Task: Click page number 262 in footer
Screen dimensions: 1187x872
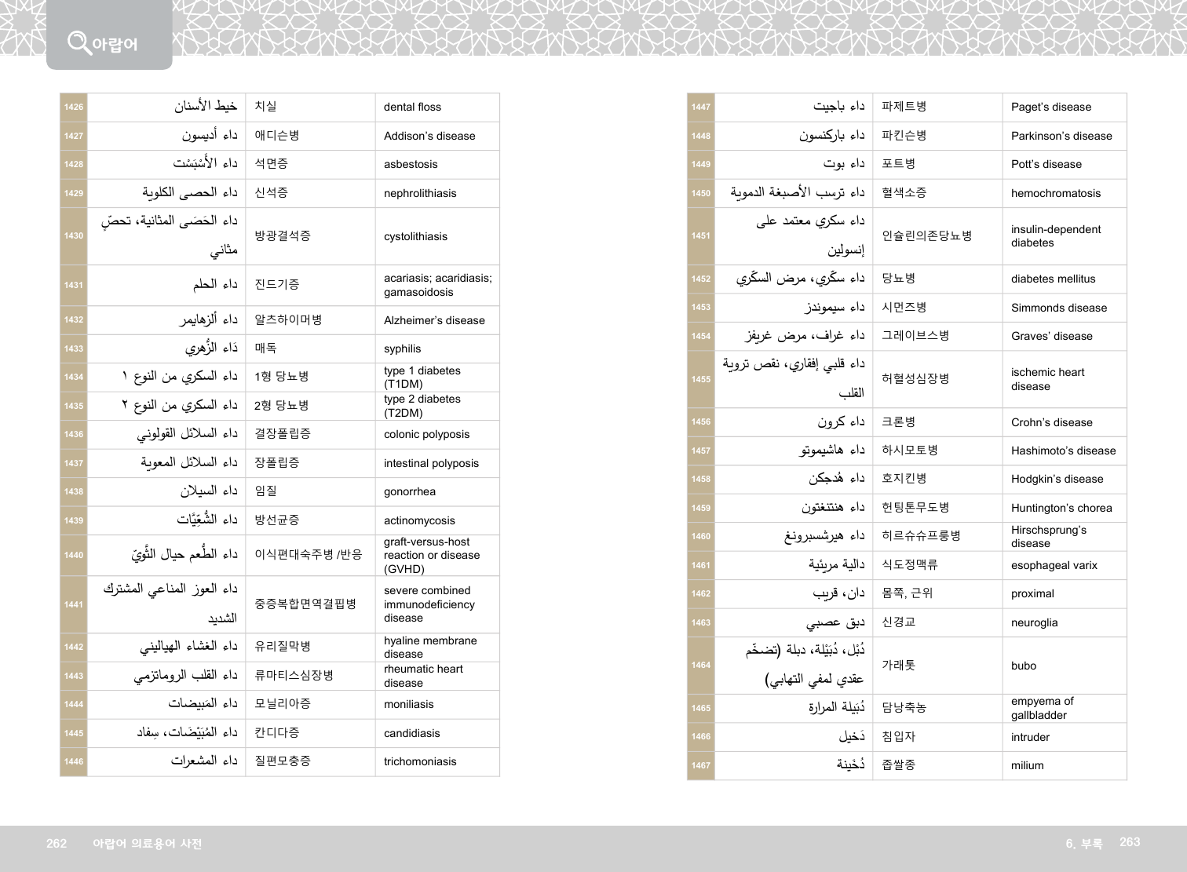Action: click(x=57, y=844)
